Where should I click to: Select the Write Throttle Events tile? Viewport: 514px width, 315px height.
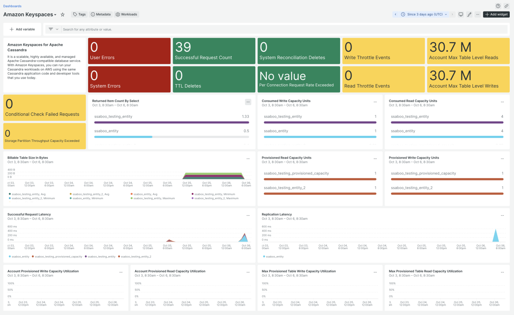click(384, 51)
